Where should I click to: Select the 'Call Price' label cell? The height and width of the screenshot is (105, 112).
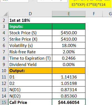30,102
